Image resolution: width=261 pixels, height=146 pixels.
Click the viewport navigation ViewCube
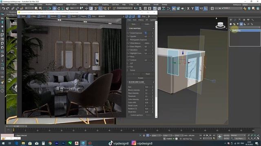point(220,25)
